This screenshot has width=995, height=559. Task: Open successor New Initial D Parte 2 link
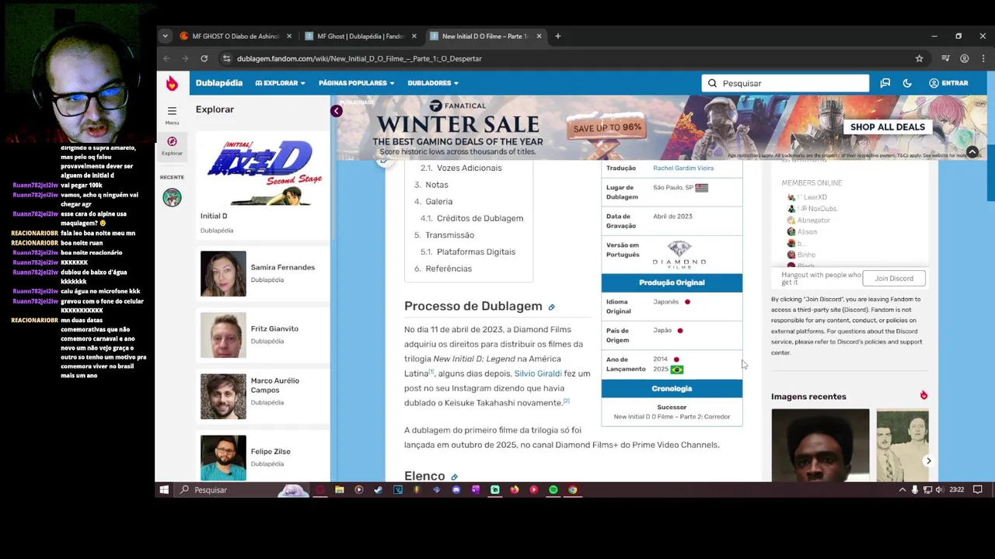(672, 416)
